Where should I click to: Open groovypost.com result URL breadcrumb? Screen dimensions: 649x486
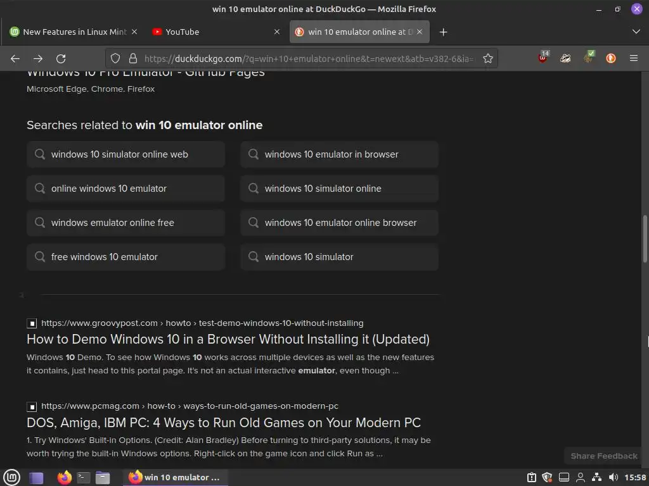(202, 323)
